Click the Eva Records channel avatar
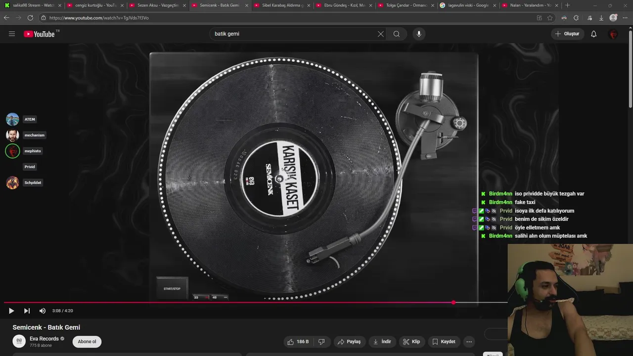This screenshot has width=633, height=356. point(19,341)
